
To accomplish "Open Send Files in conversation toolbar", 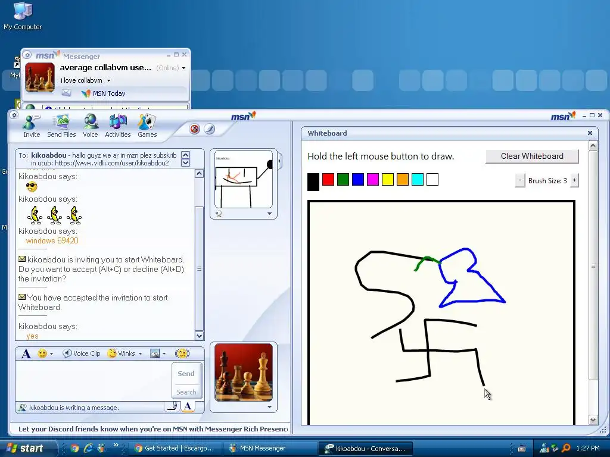I will click(x=61, y=126).
